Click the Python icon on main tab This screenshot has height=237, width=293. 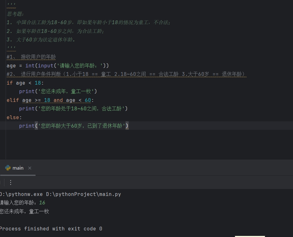(8, 168)
